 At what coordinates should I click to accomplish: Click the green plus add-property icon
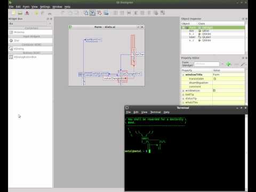tap(229, 64)
